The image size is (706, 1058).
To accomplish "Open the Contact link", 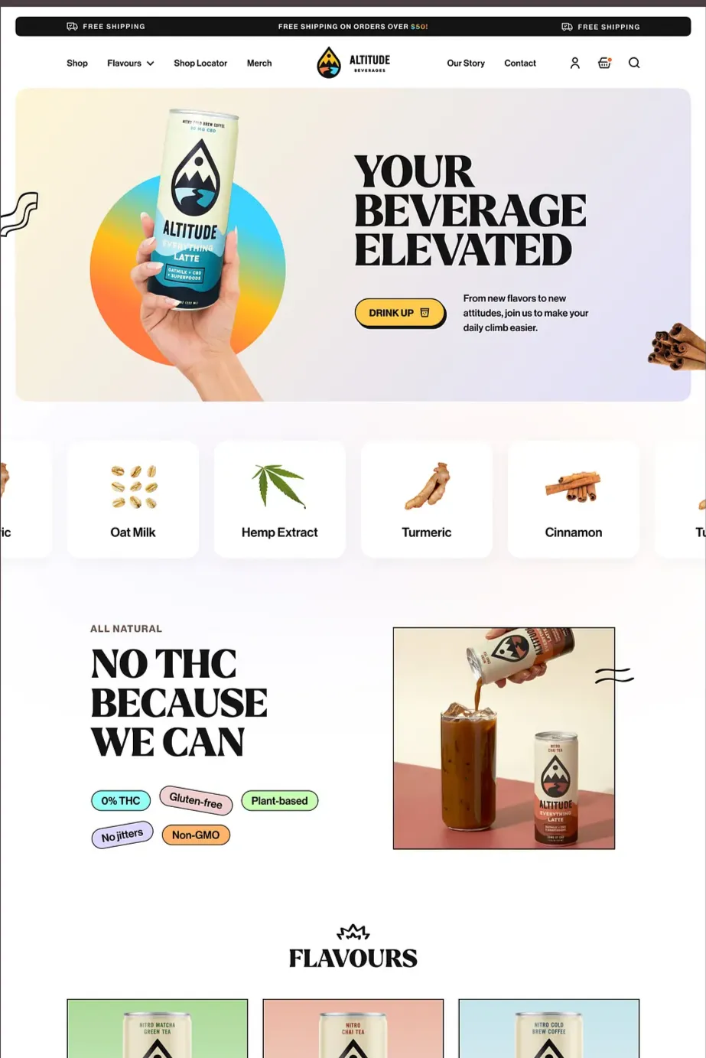I will click(x=520, y=63).
